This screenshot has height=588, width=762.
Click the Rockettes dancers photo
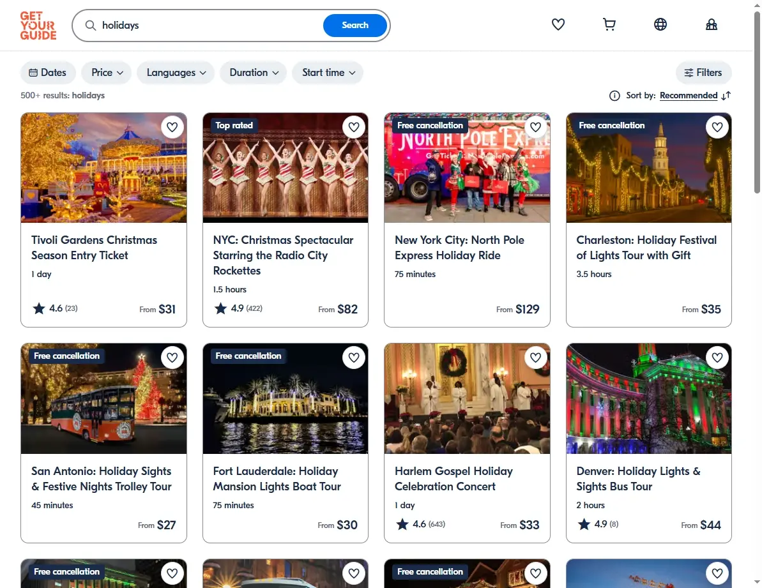(286, 168)
